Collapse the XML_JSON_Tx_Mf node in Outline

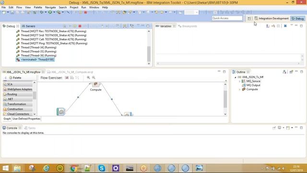(236, 77)
